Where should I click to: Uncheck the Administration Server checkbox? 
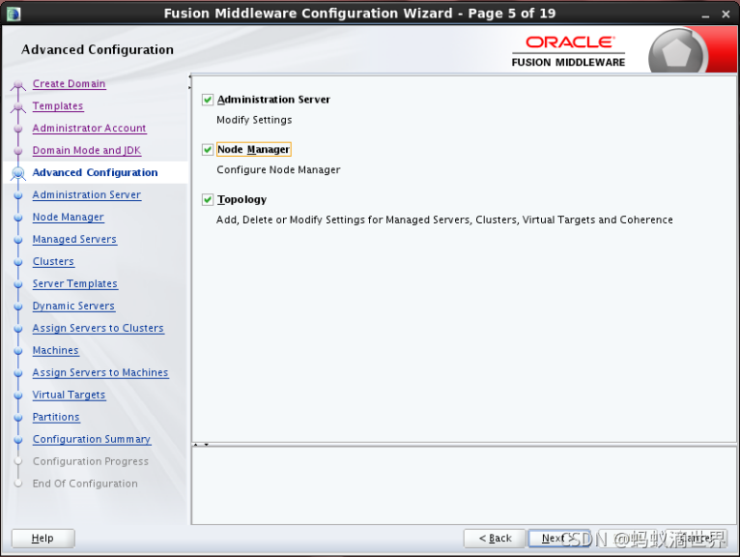(x=207, y=100)
